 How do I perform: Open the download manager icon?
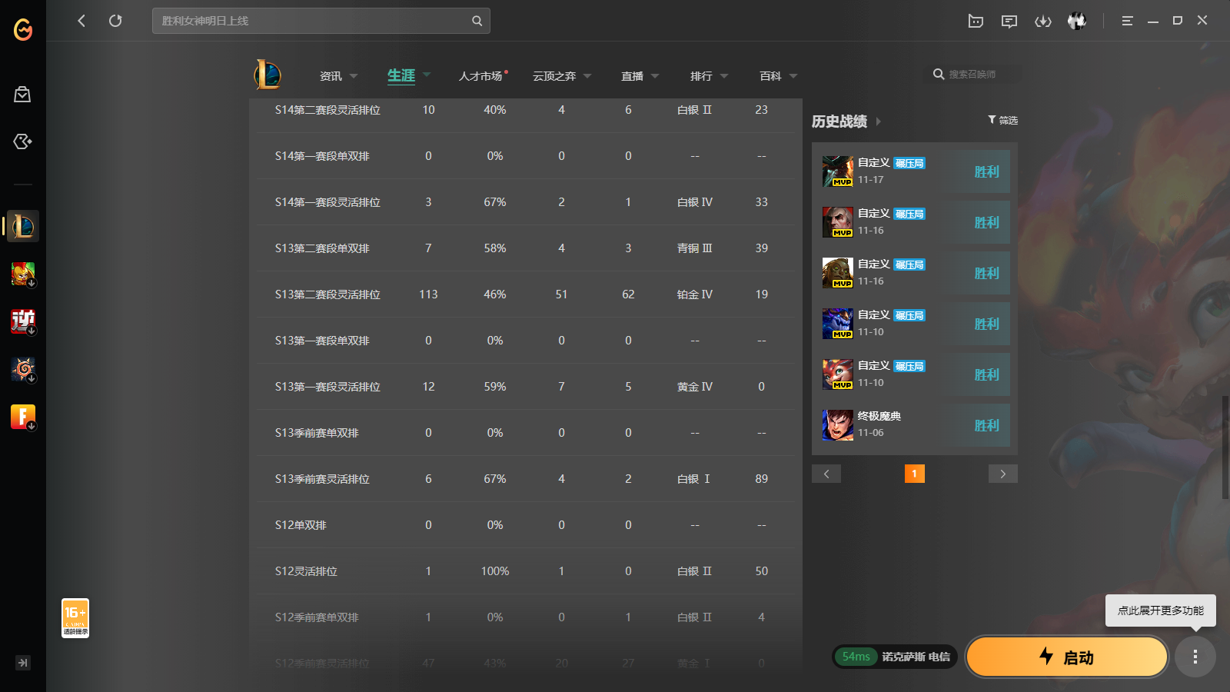tap(1043, 21)
